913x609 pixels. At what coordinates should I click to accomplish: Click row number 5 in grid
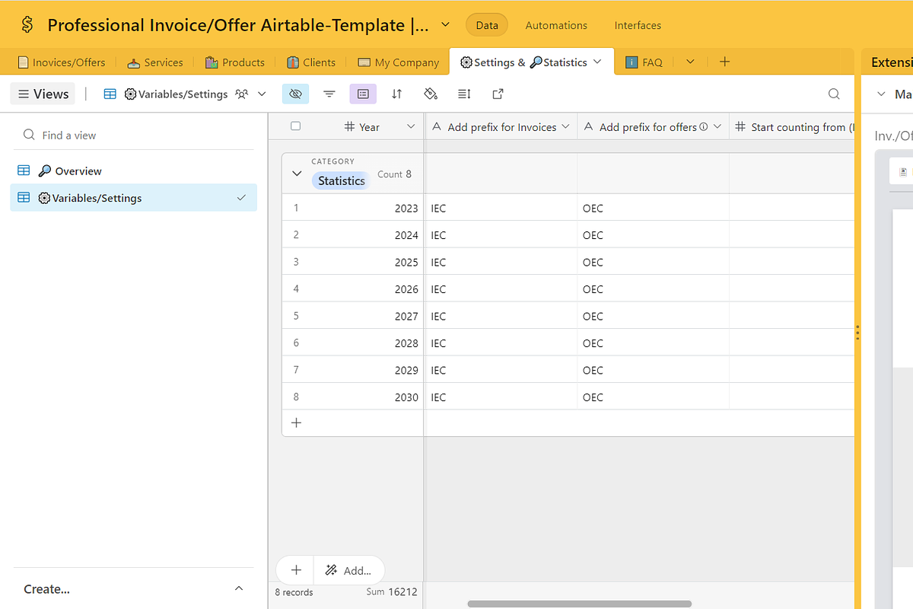pos(296,315)
